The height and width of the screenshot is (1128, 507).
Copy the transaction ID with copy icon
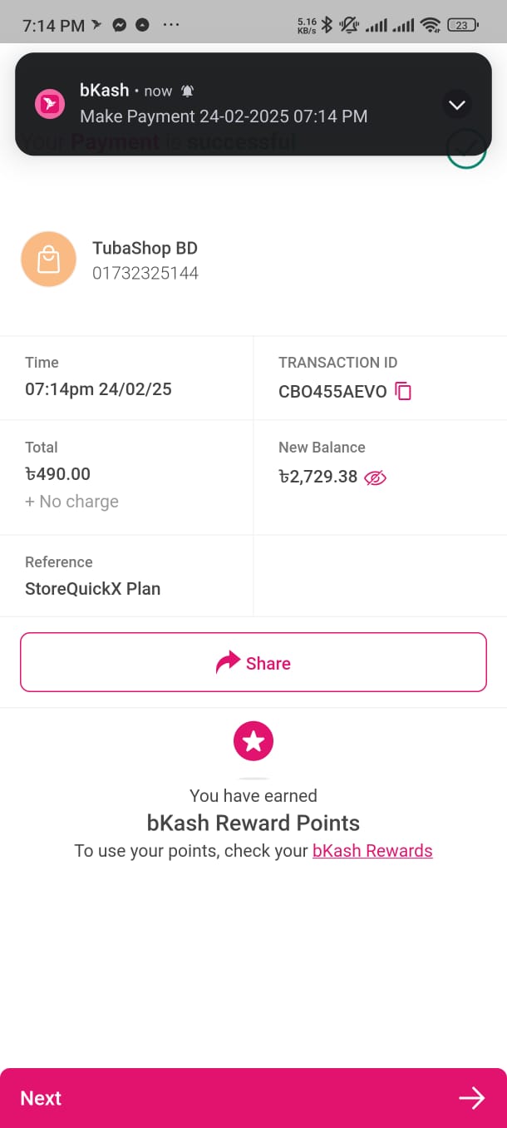pyautogui.click(x=403, y=391)
